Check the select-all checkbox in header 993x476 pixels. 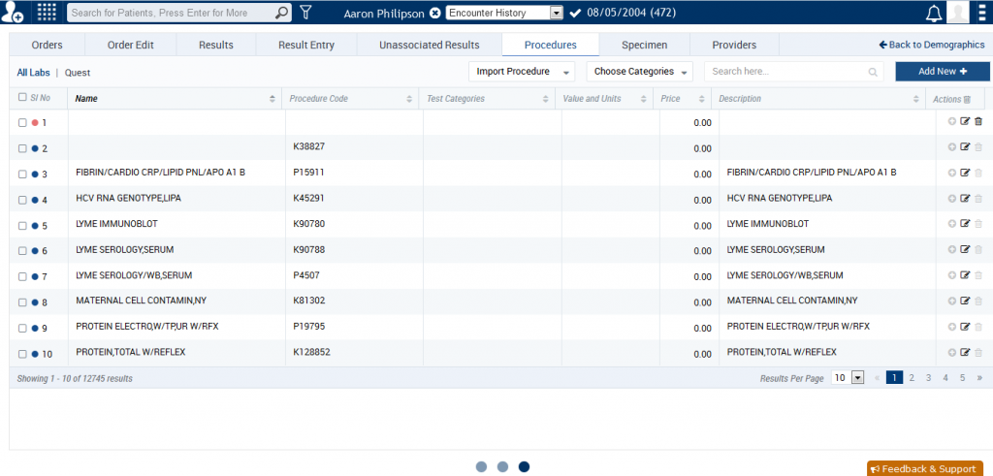click(x=22, y=98)
